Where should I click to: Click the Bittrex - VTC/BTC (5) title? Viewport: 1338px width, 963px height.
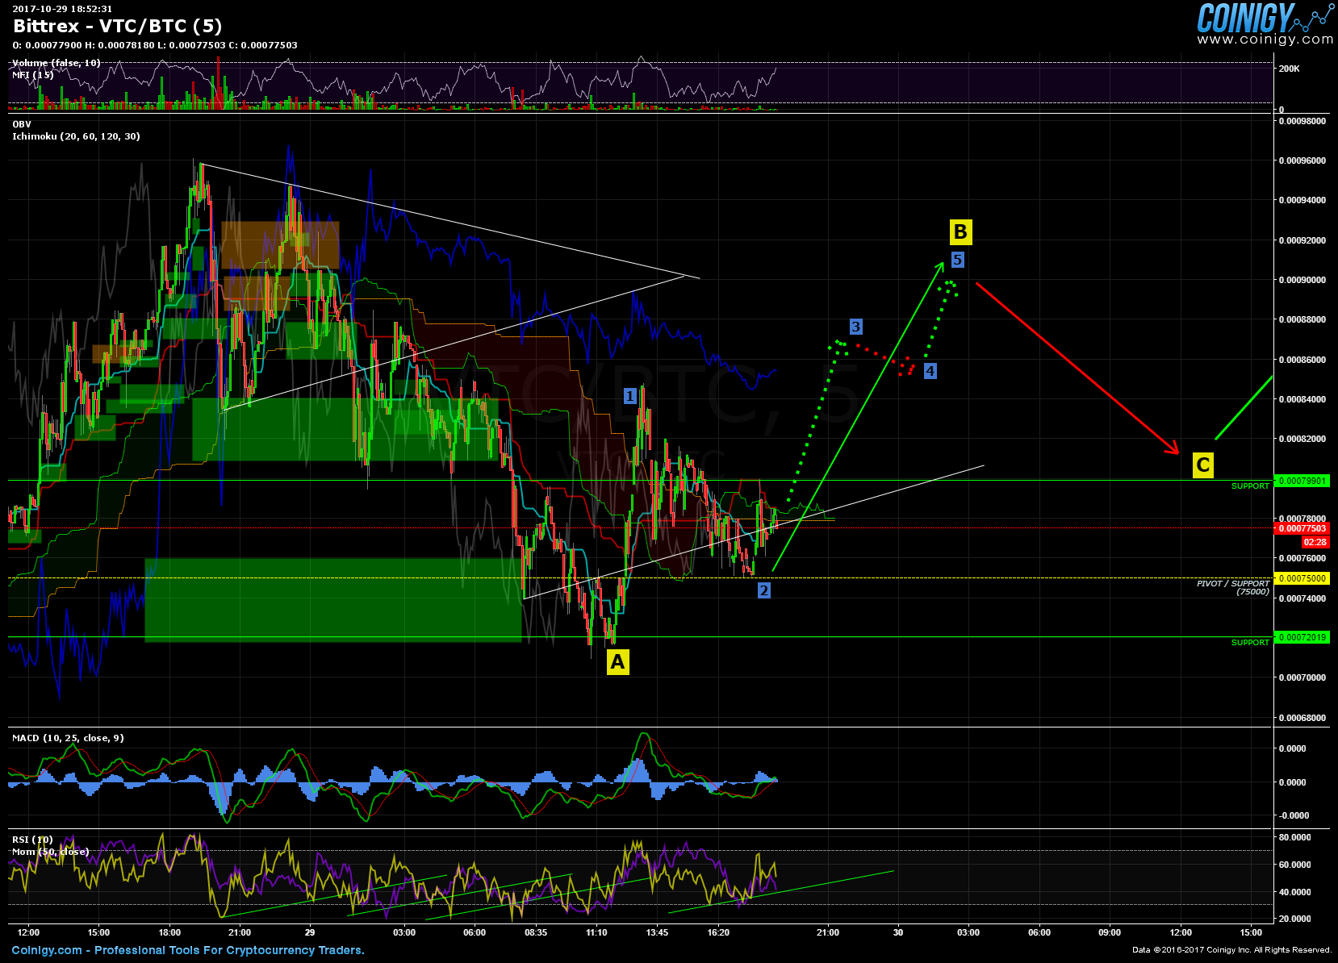point(118,27)
